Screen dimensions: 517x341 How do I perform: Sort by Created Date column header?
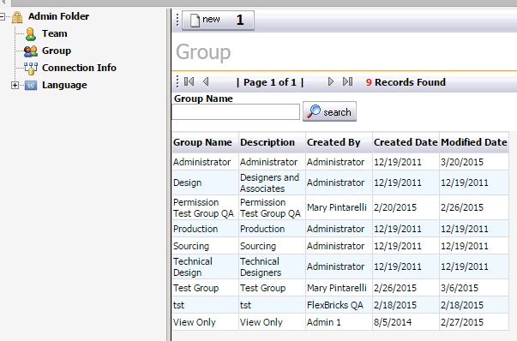pyautogui.click(x=406, y=142)
